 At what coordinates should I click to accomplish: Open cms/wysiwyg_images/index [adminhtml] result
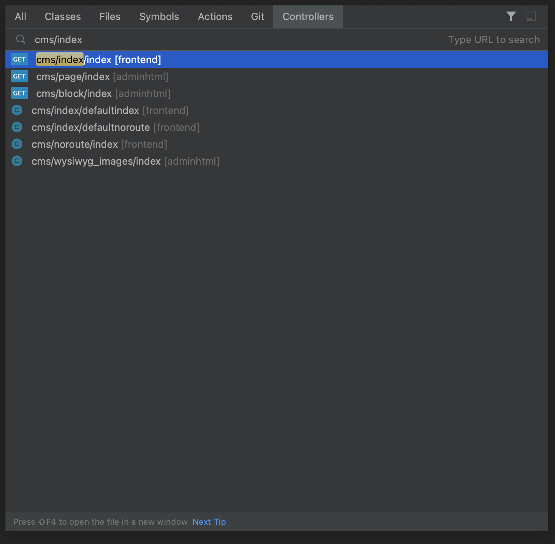[x=277, y=161]
